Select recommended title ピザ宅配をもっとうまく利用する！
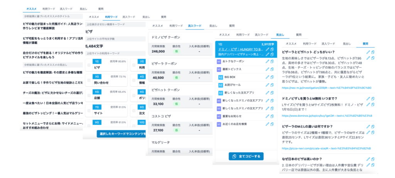 click(52, 40)
